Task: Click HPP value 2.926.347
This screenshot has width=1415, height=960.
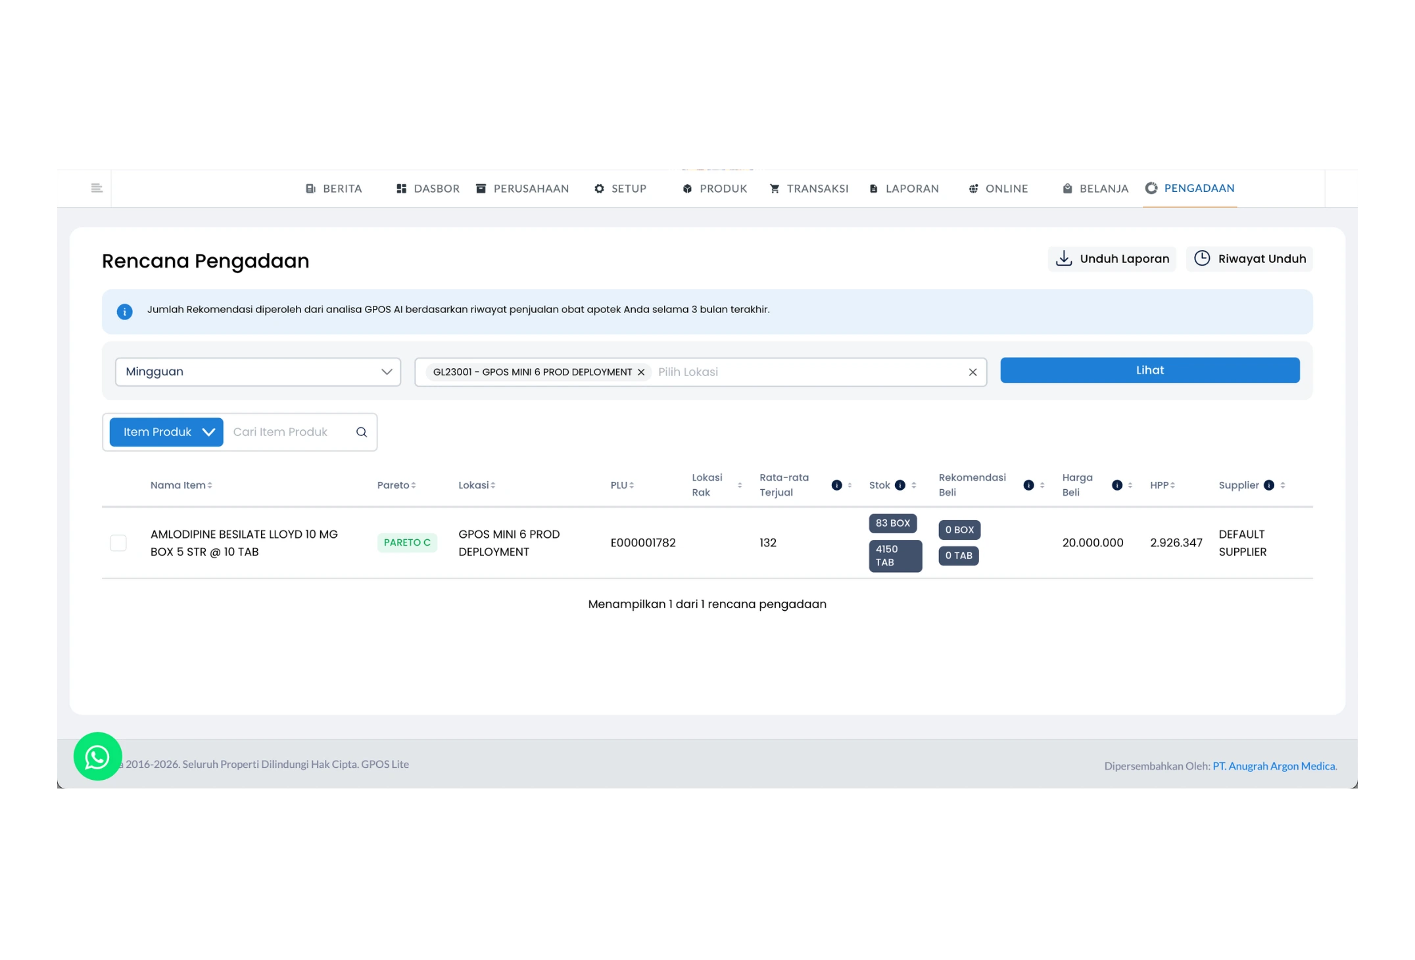Action: tap(1176, 542)
